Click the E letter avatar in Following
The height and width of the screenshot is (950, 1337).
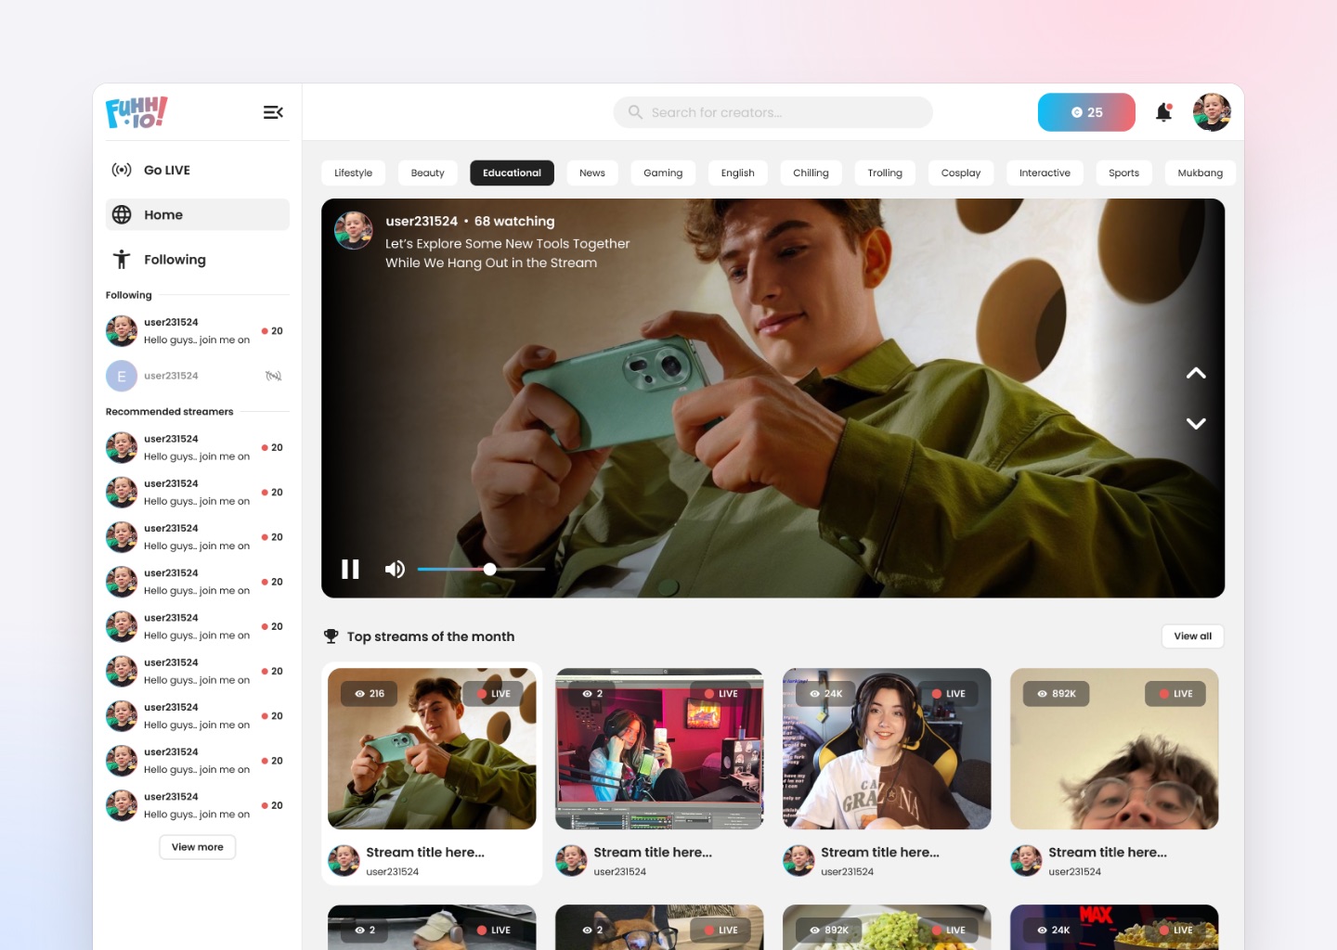[x=122, y=376]
